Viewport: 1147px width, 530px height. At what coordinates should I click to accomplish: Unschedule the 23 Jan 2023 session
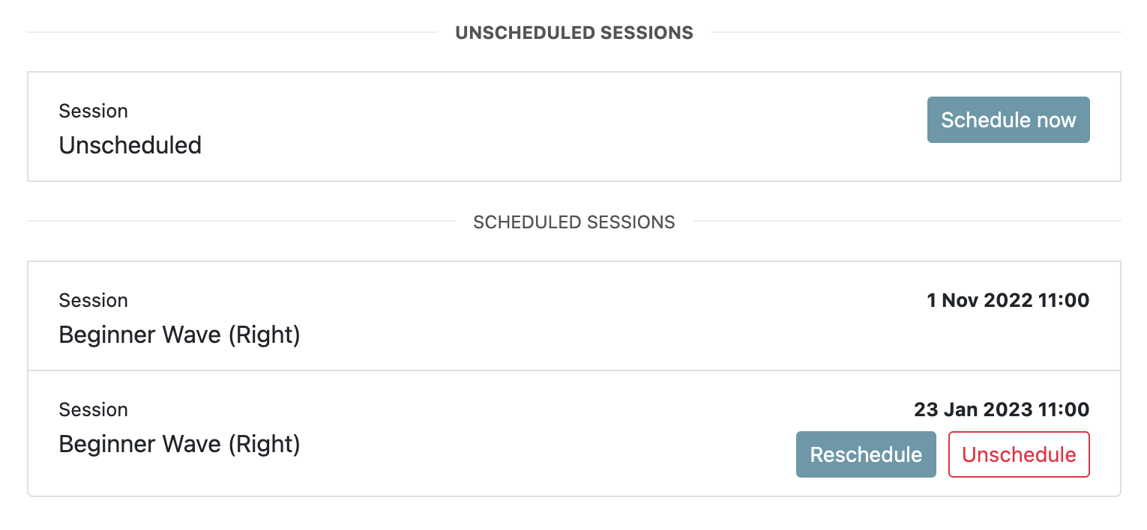(1019, 454)
